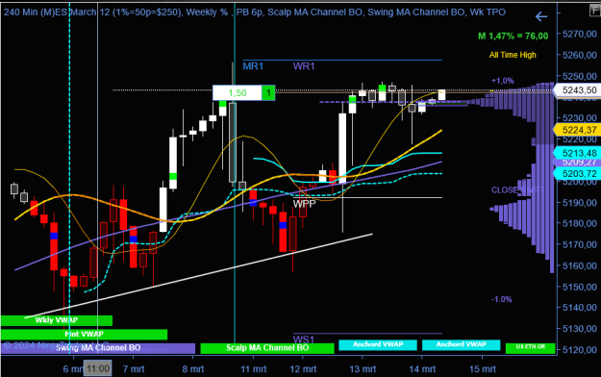This screenshot has width=601, height=377.
Task: Click the 1,50 order marker box
Action: (x=238, y=93)
